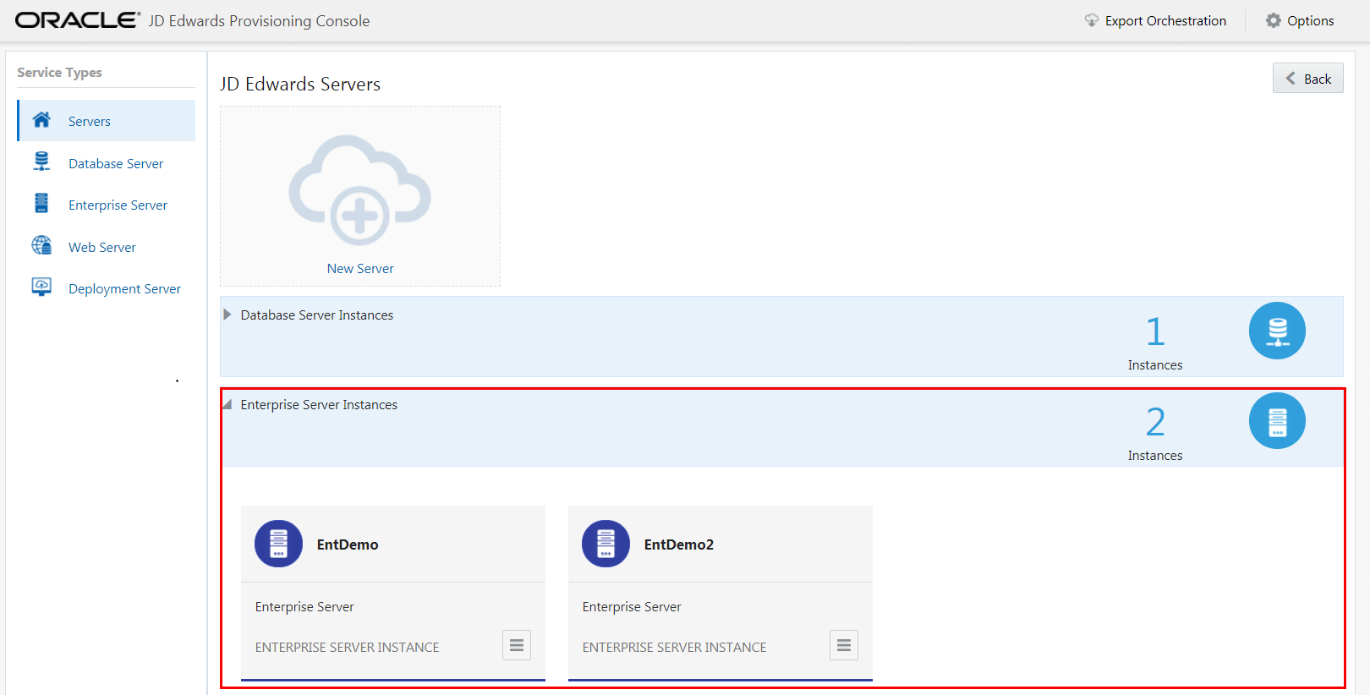Go back using the Back button
The height and width of the screenshot is (695, 1370).
click(1307, 79)
